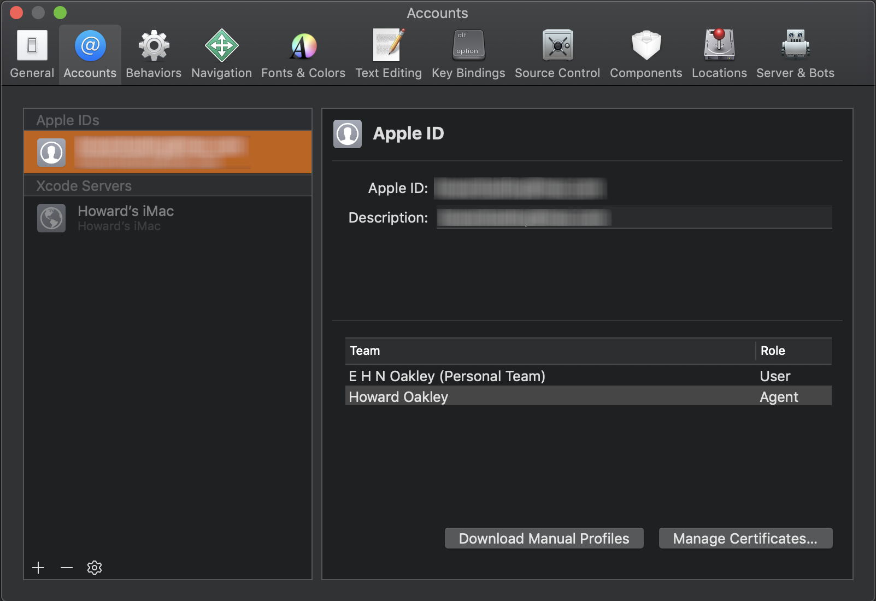Click the User role cell
876x601 pixels.
coord(775,376)
